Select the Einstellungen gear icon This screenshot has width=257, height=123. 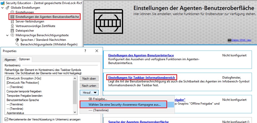[12, 12]
